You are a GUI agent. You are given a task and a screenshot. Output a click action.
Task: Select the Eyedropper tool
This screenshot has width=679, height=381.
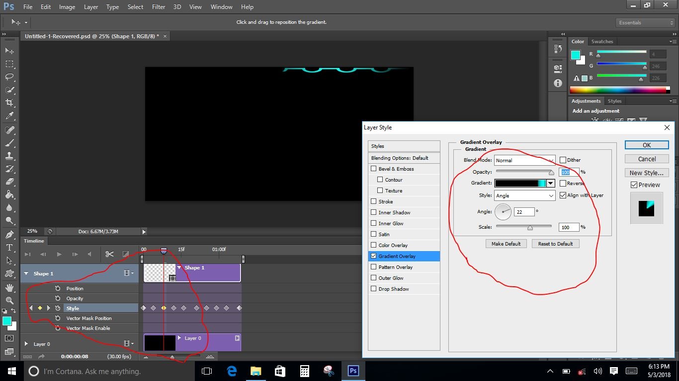click(x=9, y=116)
